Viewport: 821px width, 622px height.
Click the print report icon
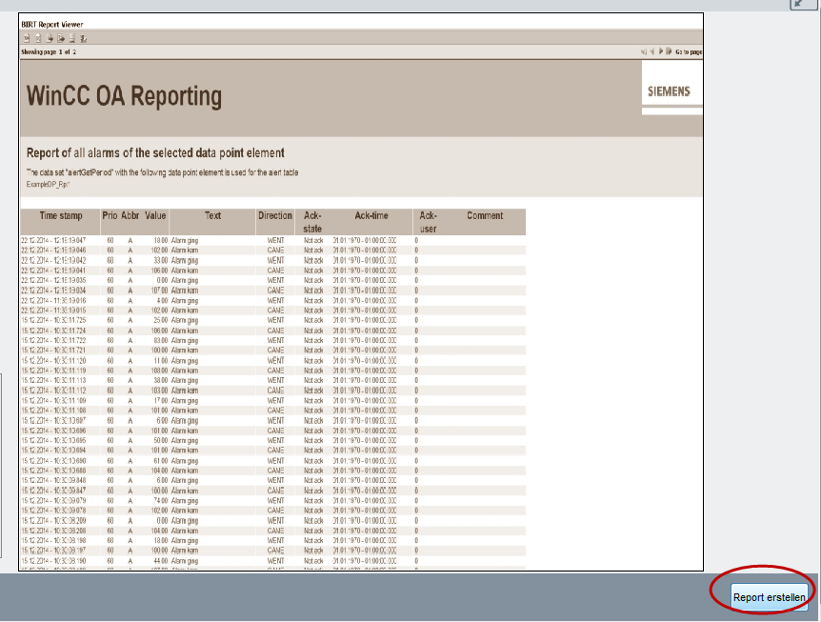click(x=72, y=38)
